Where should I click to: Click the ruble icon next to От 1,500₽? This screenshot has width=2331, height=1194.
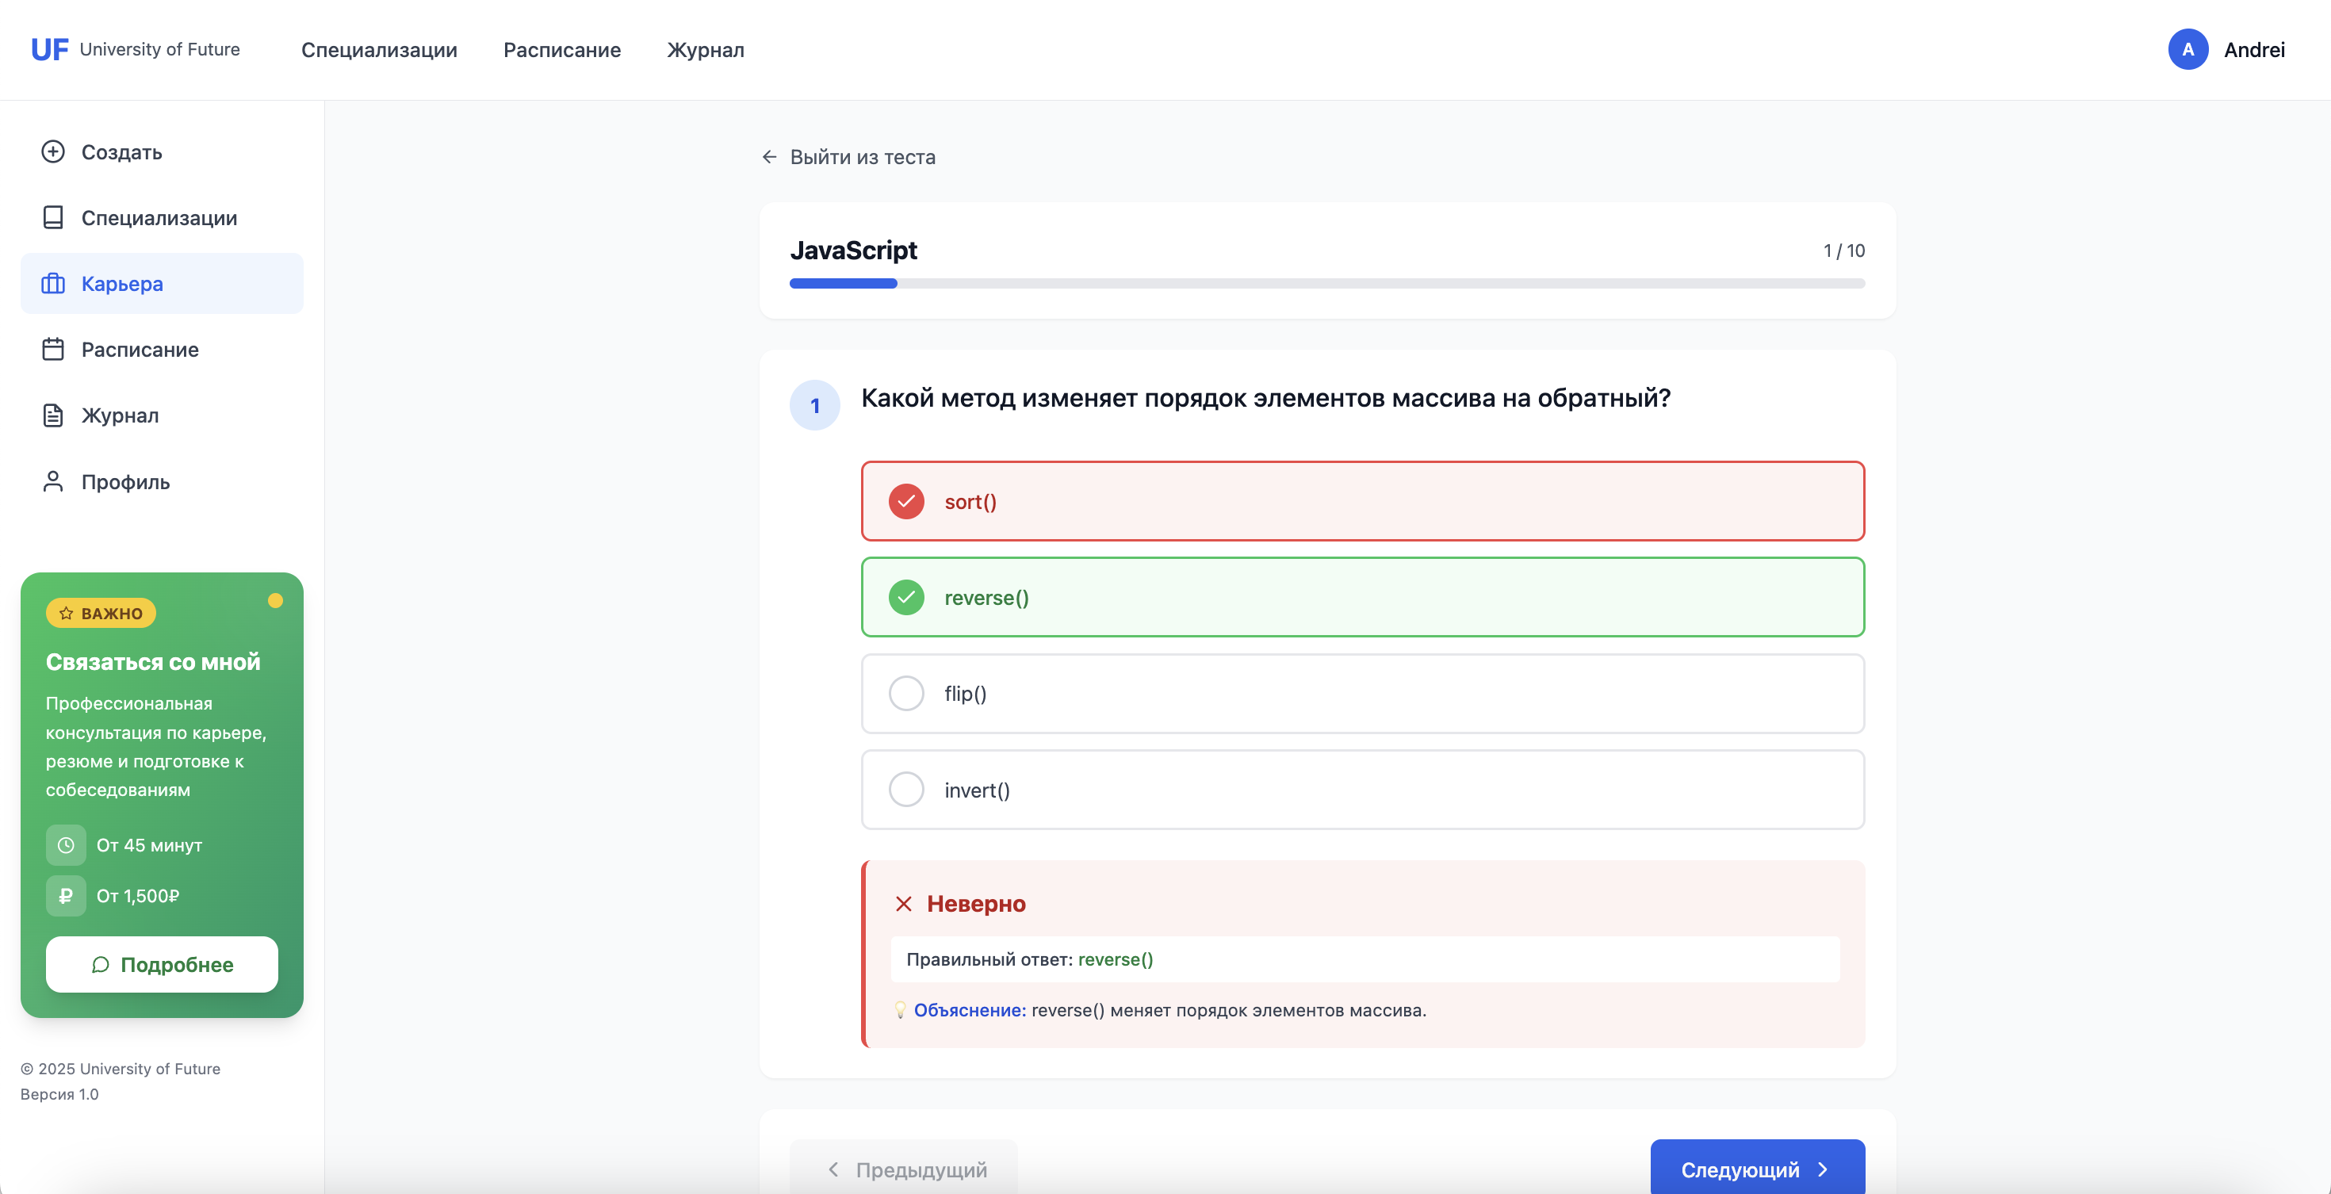pos(66,896)
